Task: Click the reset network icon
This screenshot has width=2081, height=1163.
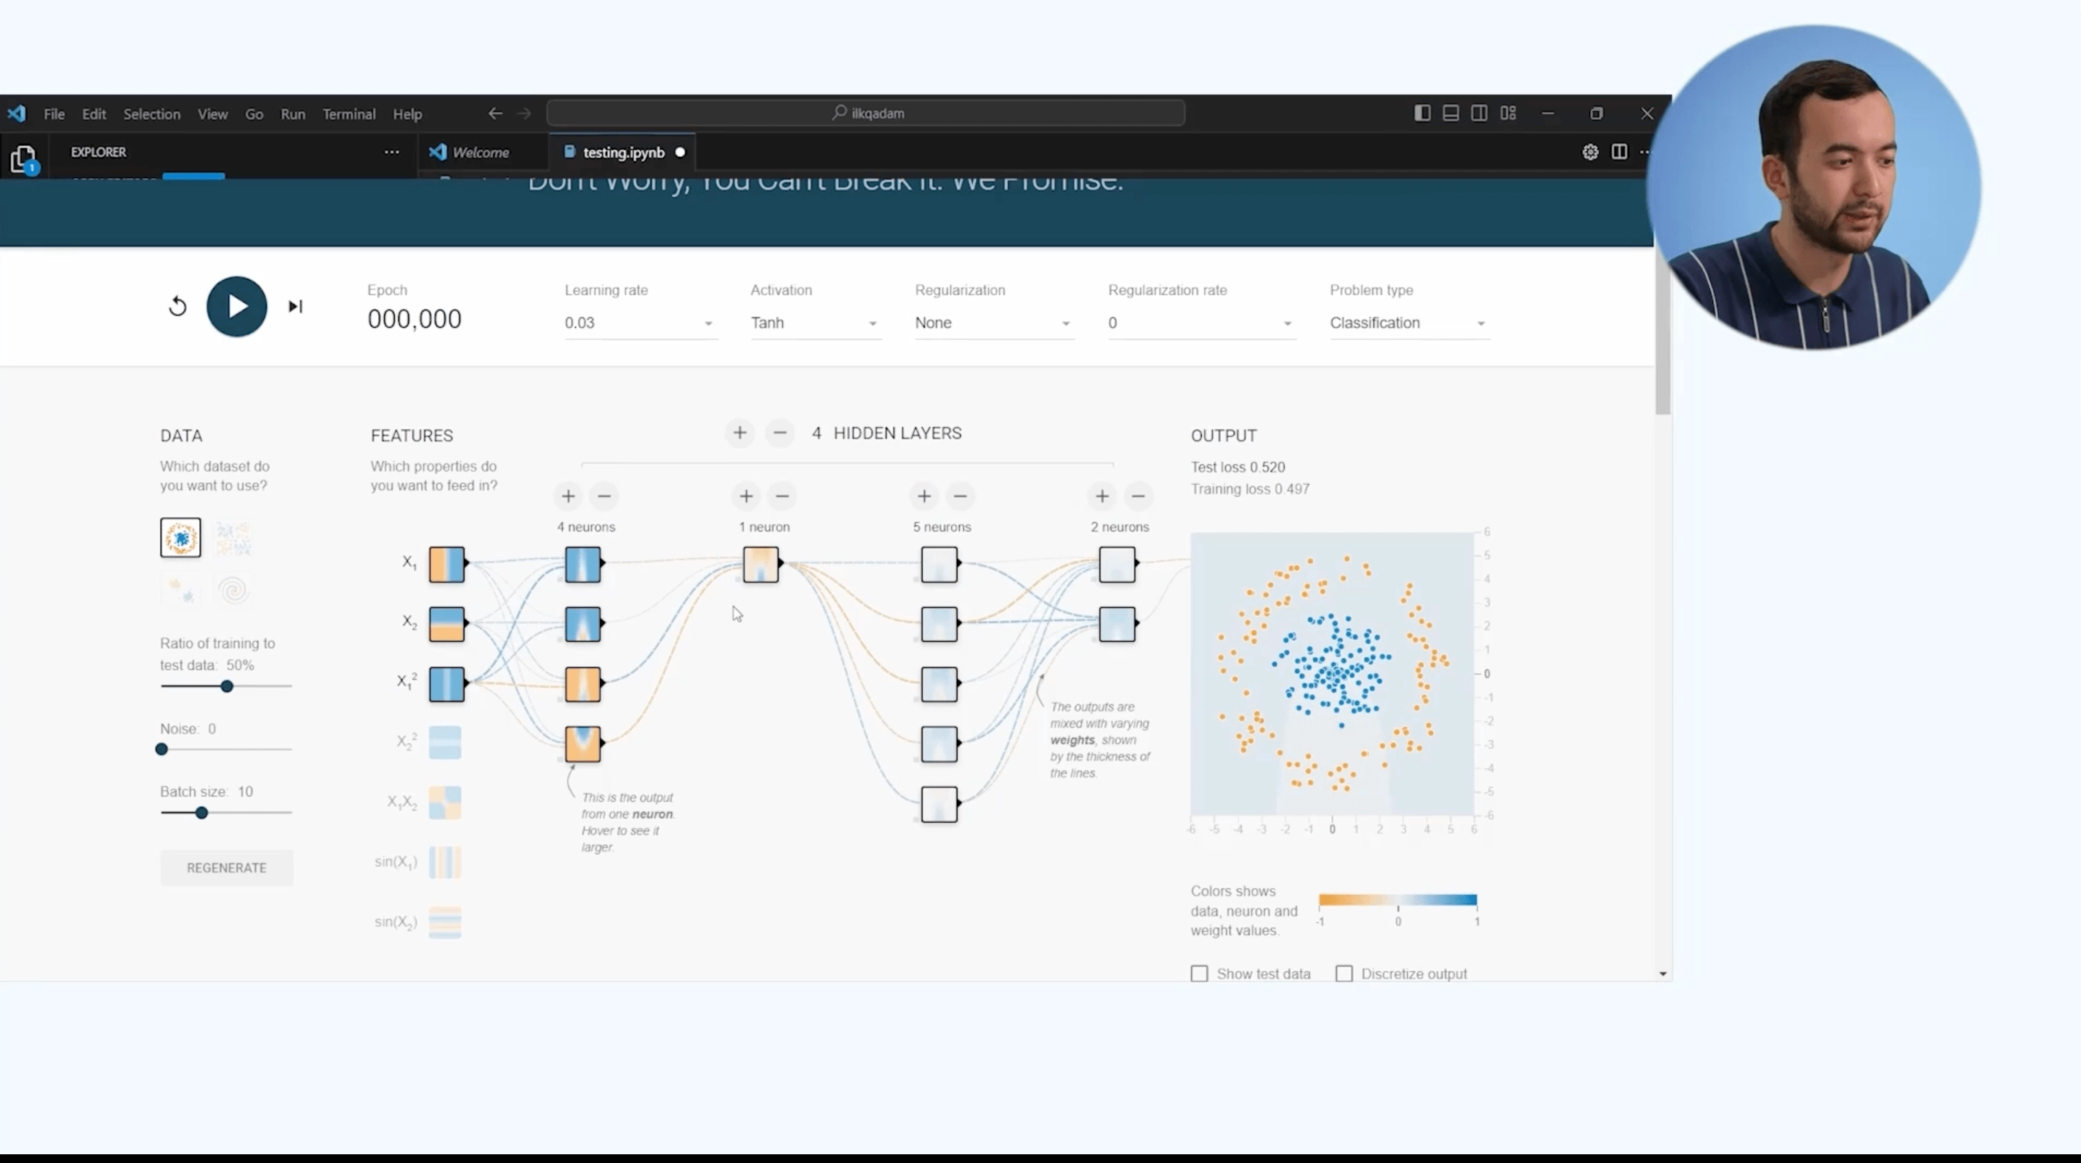Action: pyautogui.click(x=177, y=307)
